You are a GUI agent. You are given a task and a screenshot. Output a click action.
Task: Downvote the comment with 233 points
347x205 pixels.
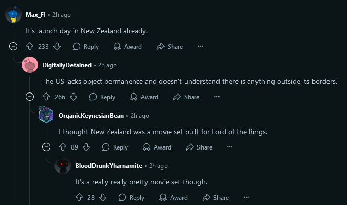coord(57,46)
